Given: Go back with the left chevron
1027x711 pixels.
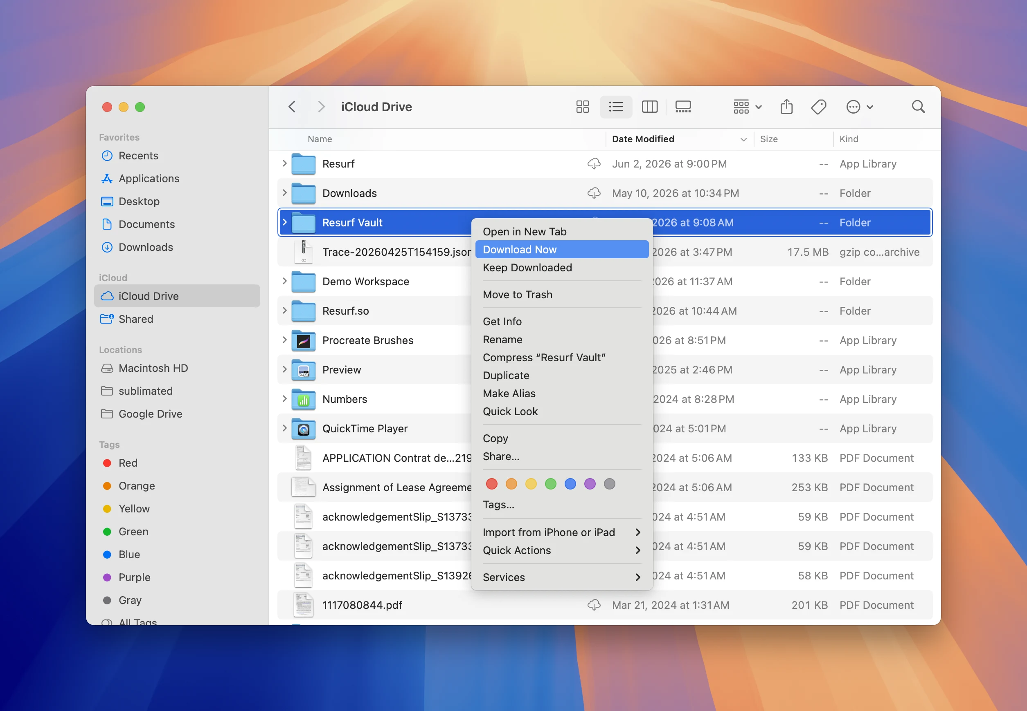Looking at the screenshot, I should [292, 107].
